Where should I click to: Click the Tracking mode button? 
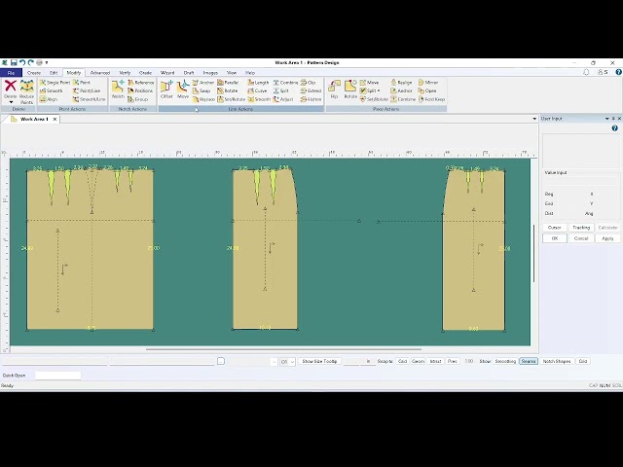(581, 228)
